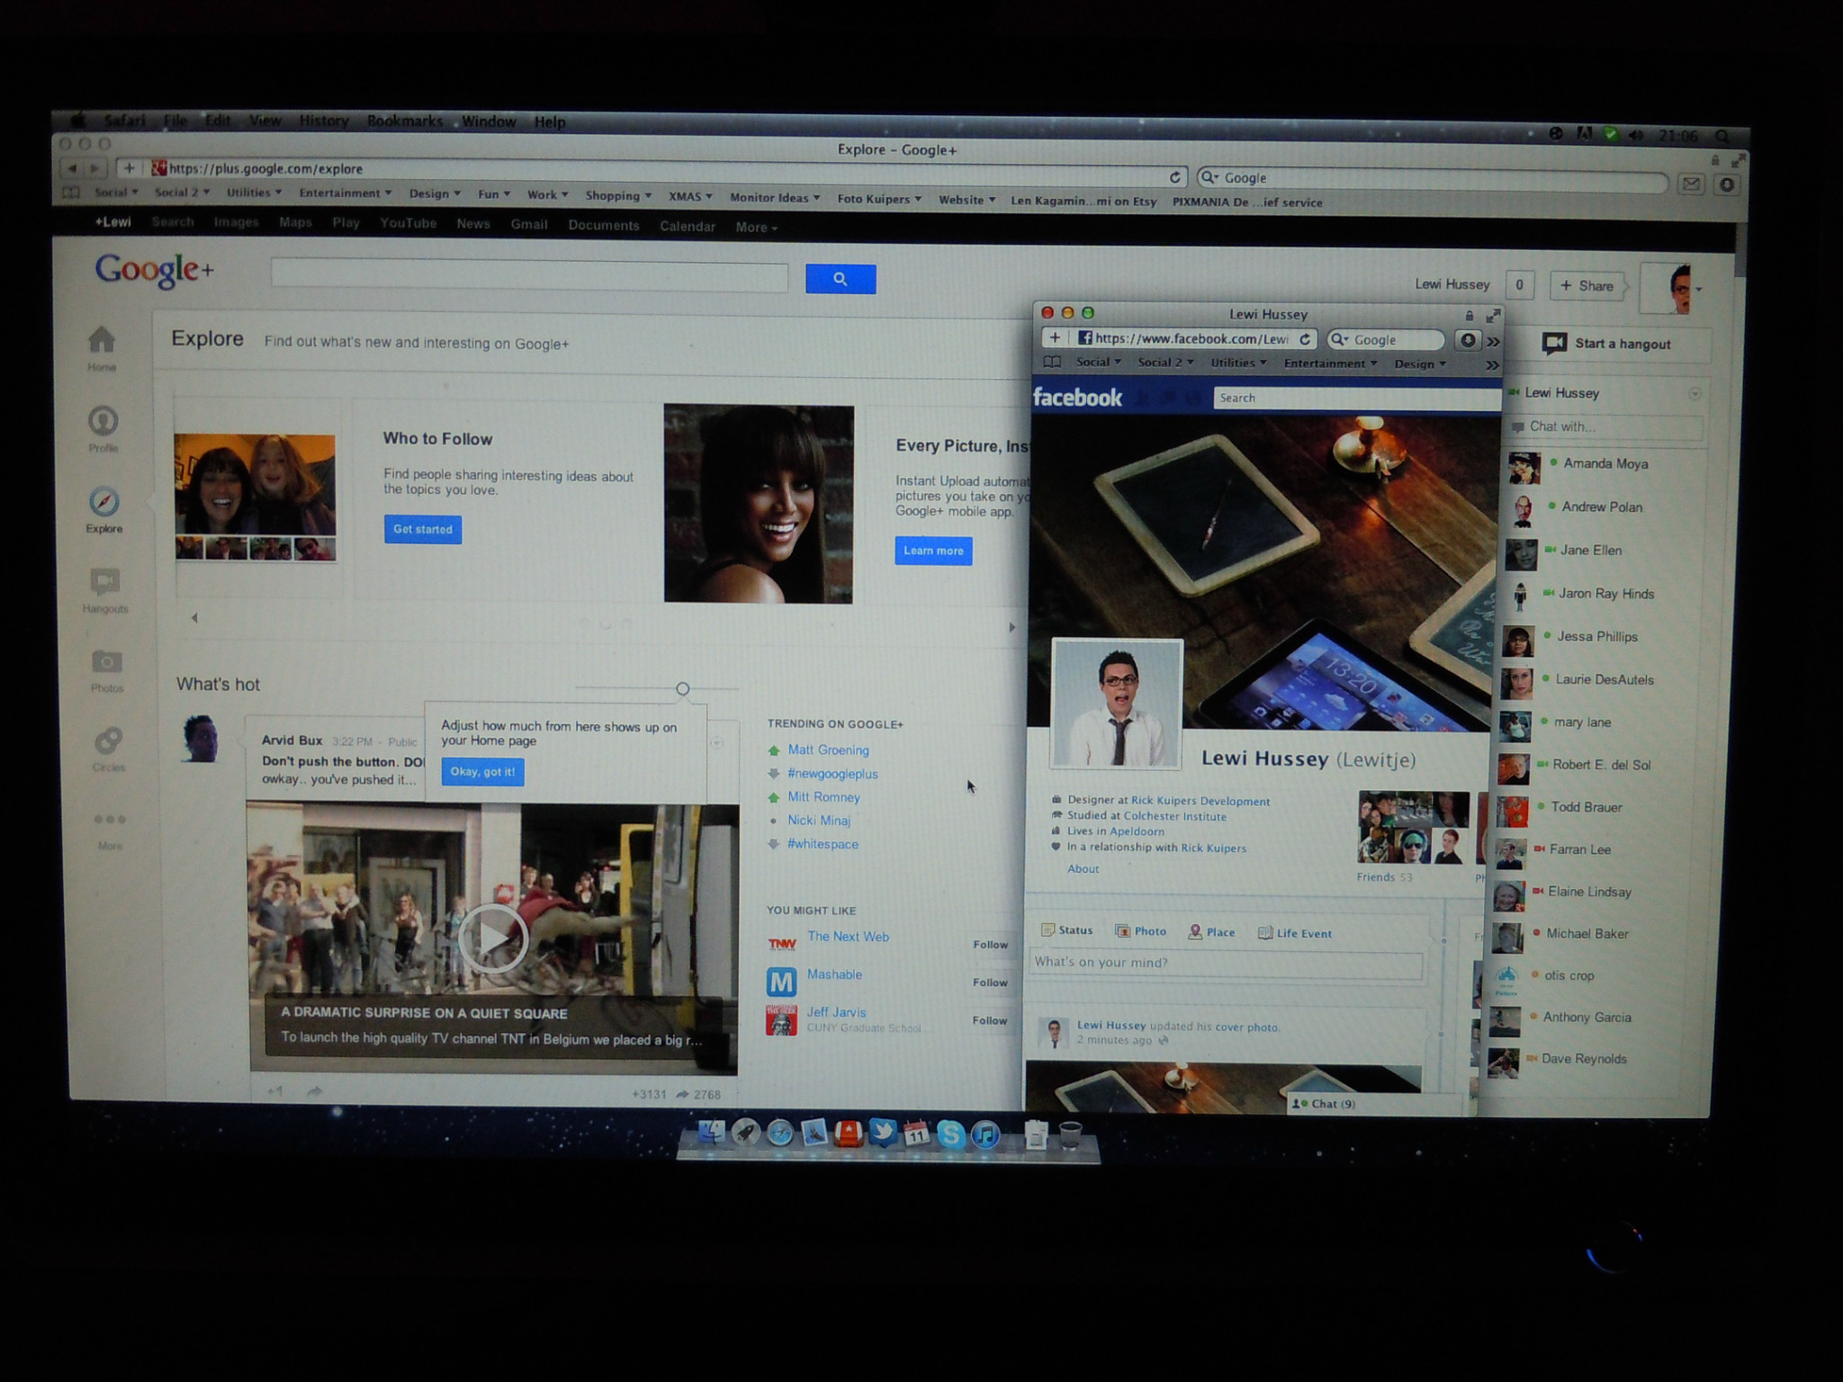The width and height of the screenshot is (1843, 1382).
Task: Expand the Entertainment bookmarks folder in main window
Action: [x=345, y=193]
